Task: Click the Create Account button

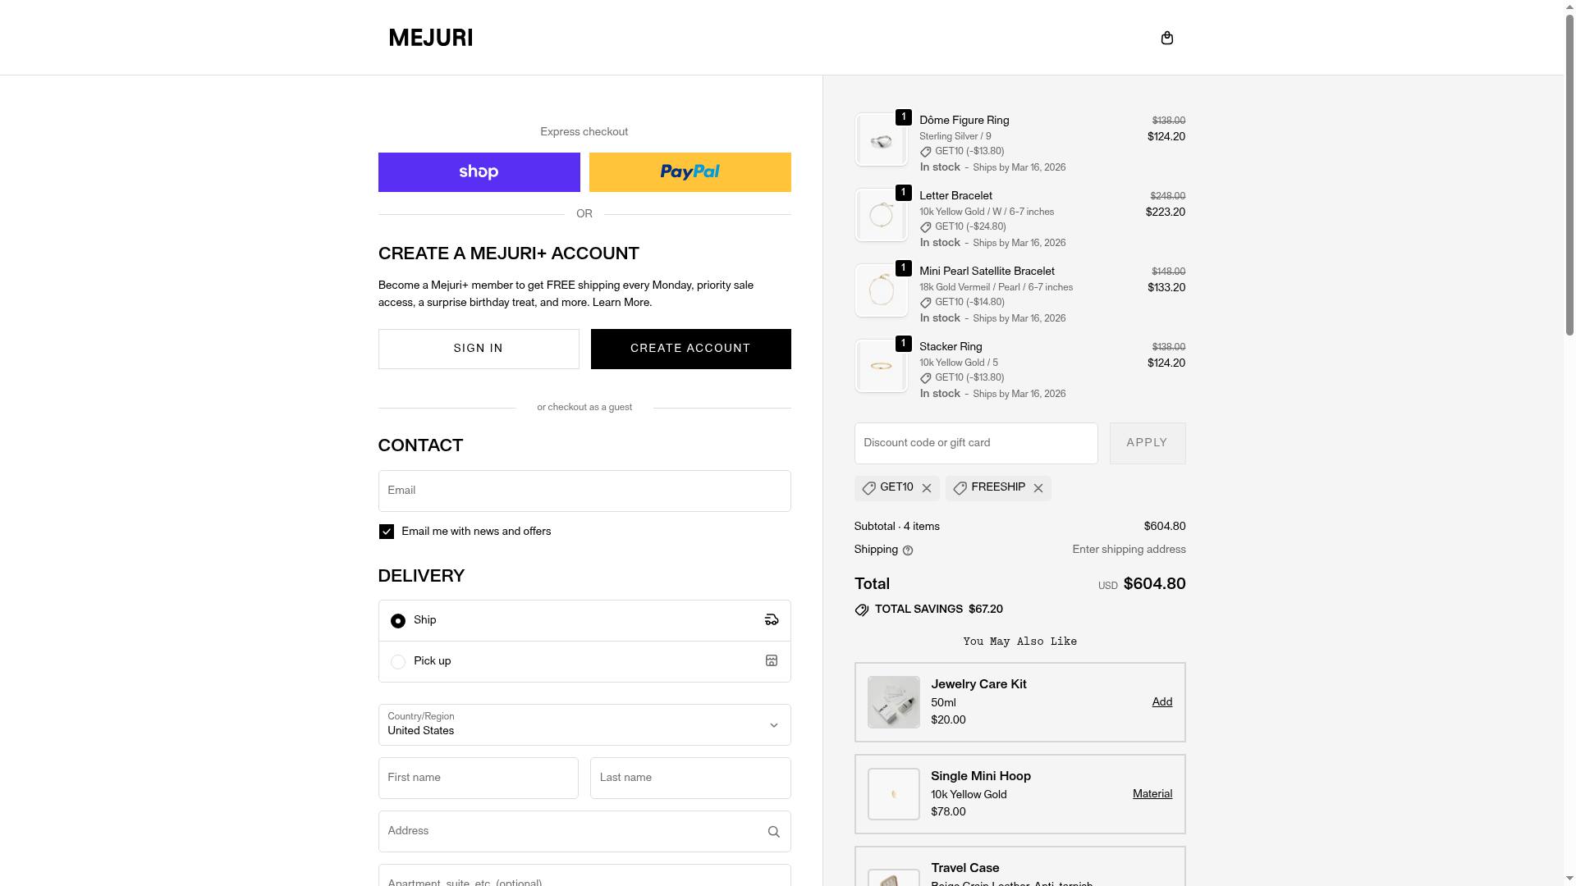Action: [x=690, y=349]
